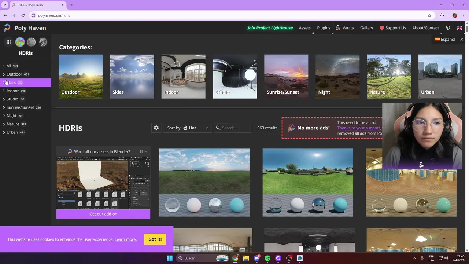The image size is (469, 264).
Task: Expand the Night category arrow
Action: [x=4, y=116]
